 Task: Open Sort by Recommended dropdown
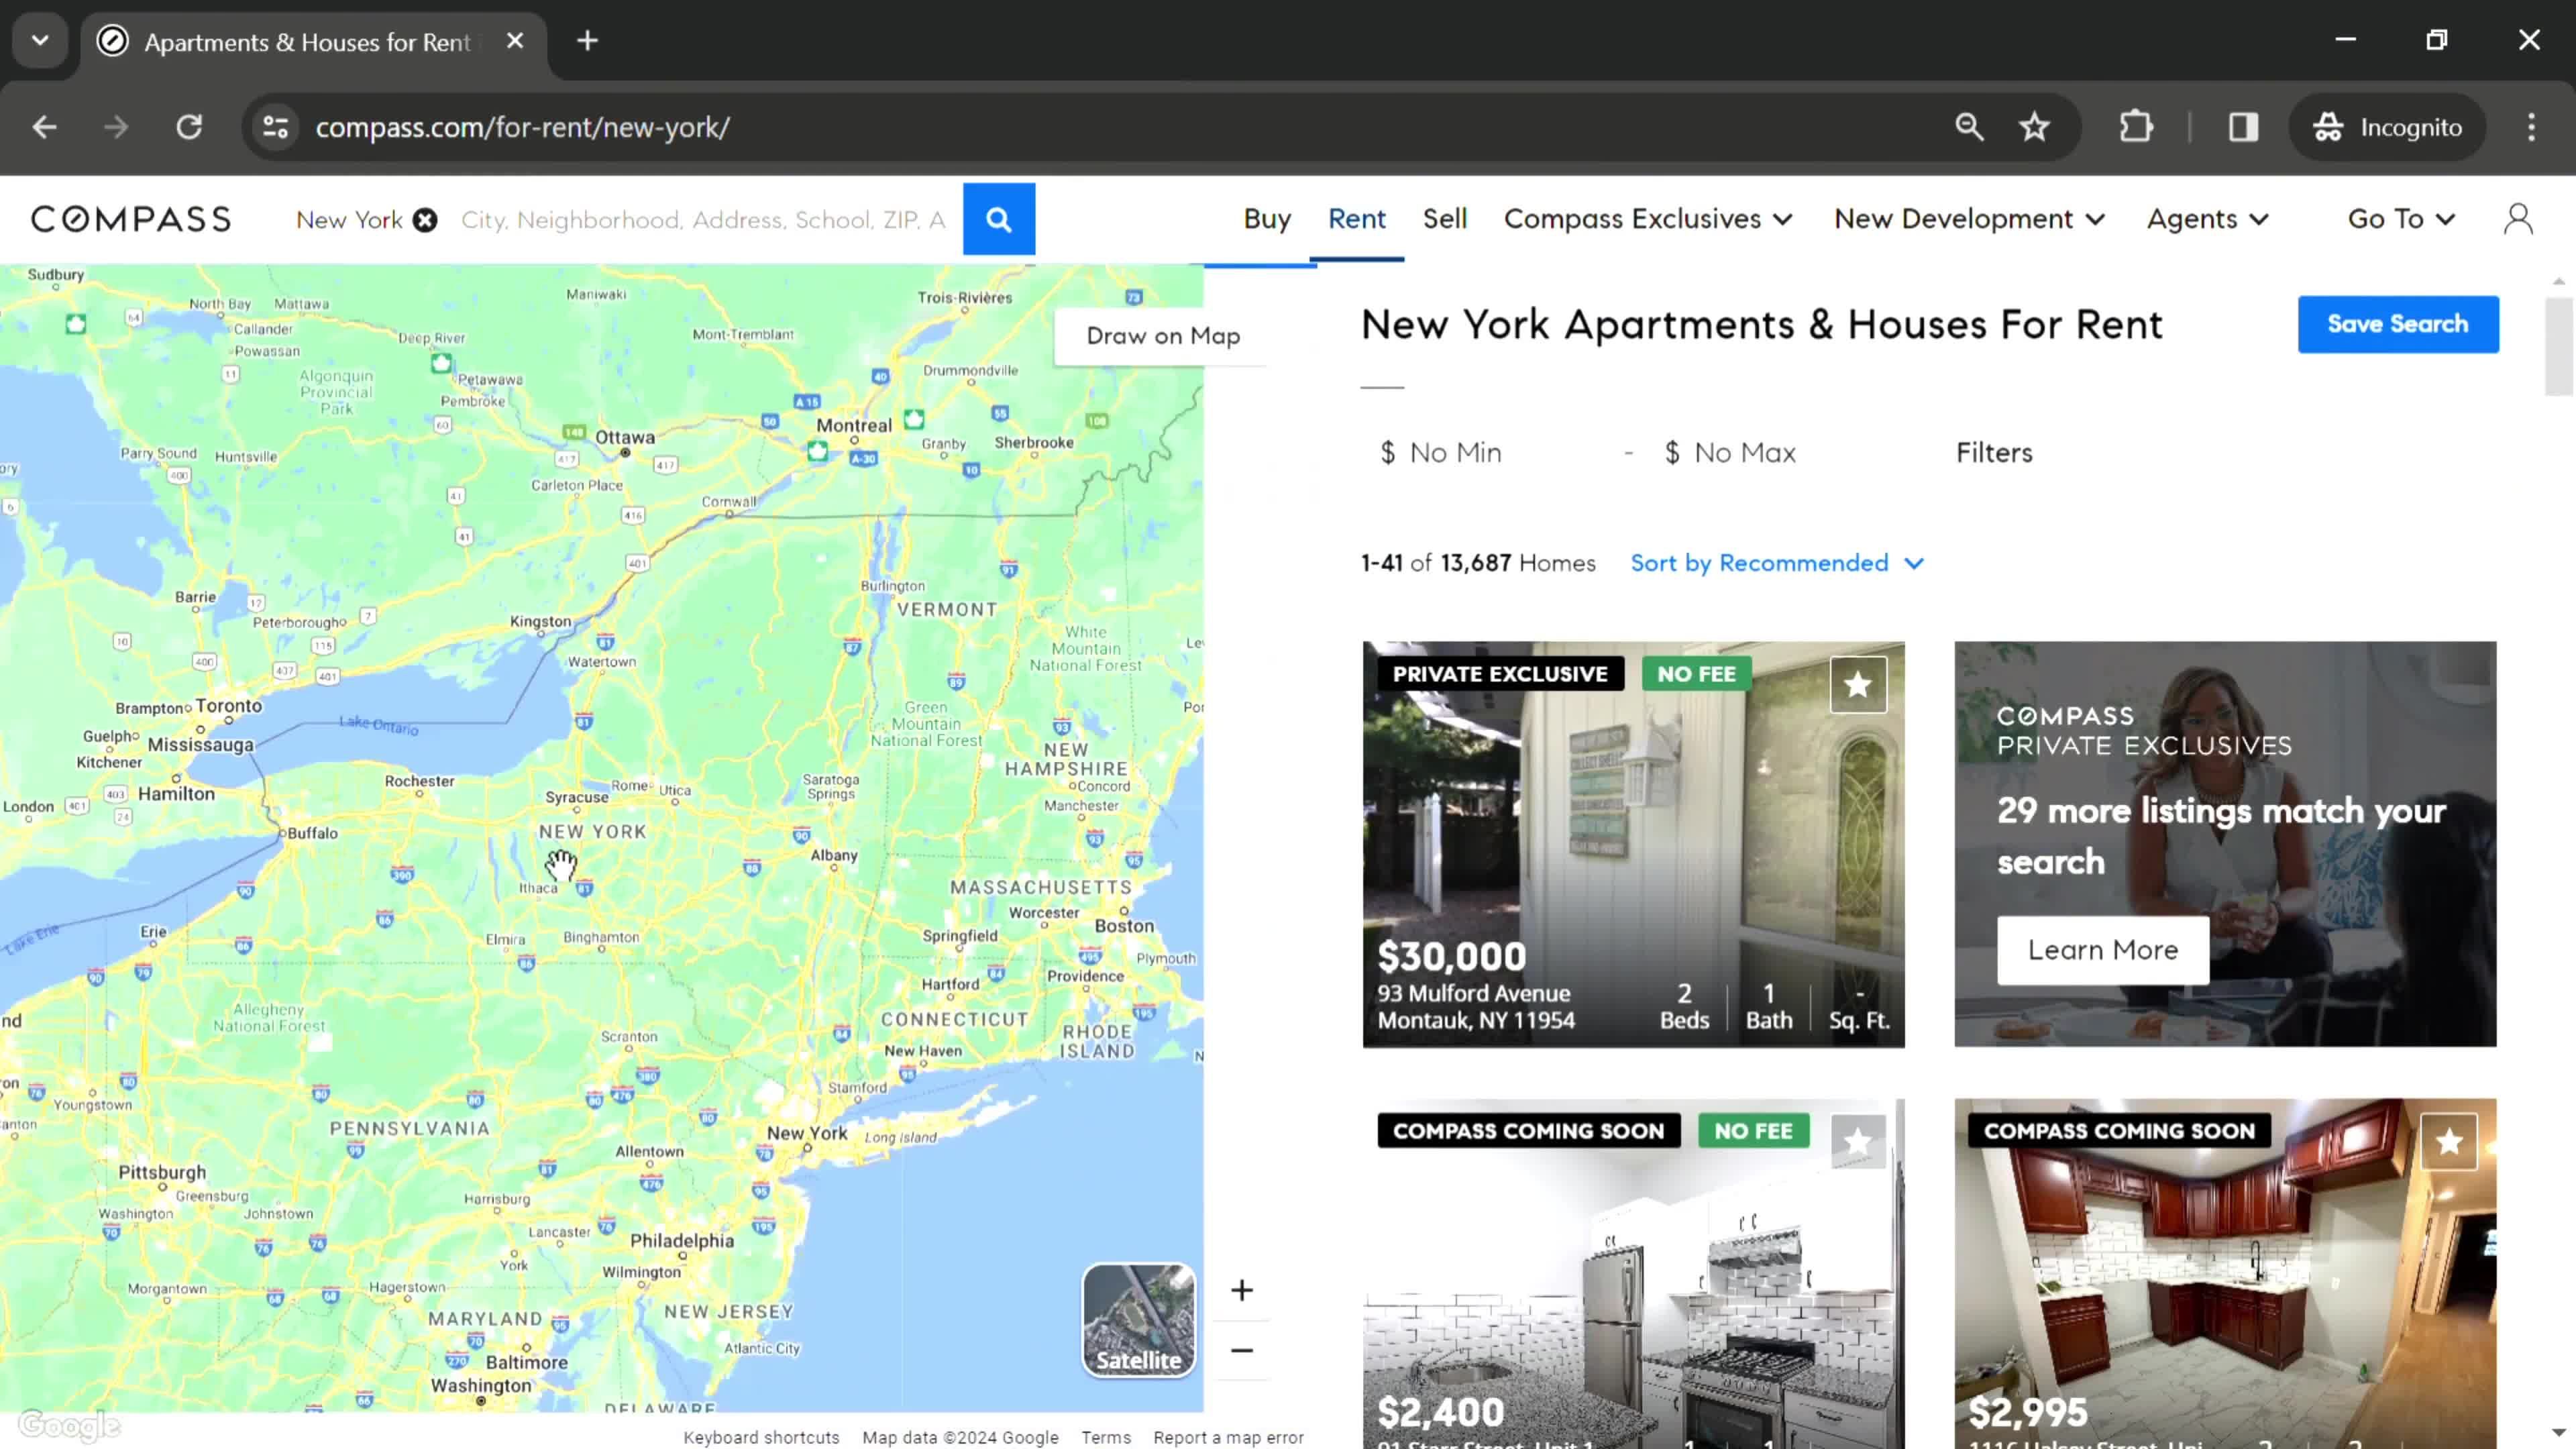[x=1776, y=563]
